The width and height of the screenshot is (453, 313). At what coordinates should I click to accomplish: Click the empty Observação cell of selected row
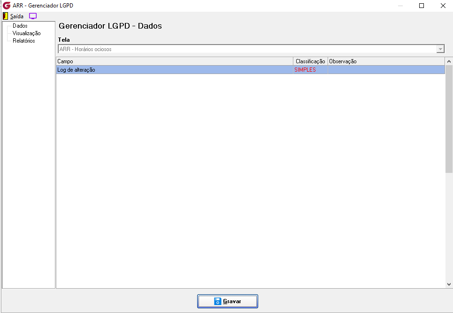click(x=386, y=70)
